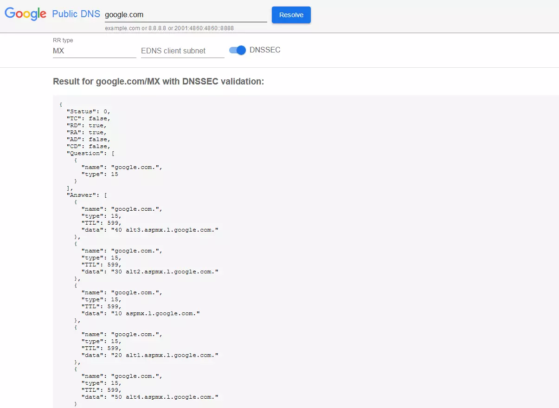
Task: Click the "Question" key in JSON output
Action: click(x=85, y=153)
